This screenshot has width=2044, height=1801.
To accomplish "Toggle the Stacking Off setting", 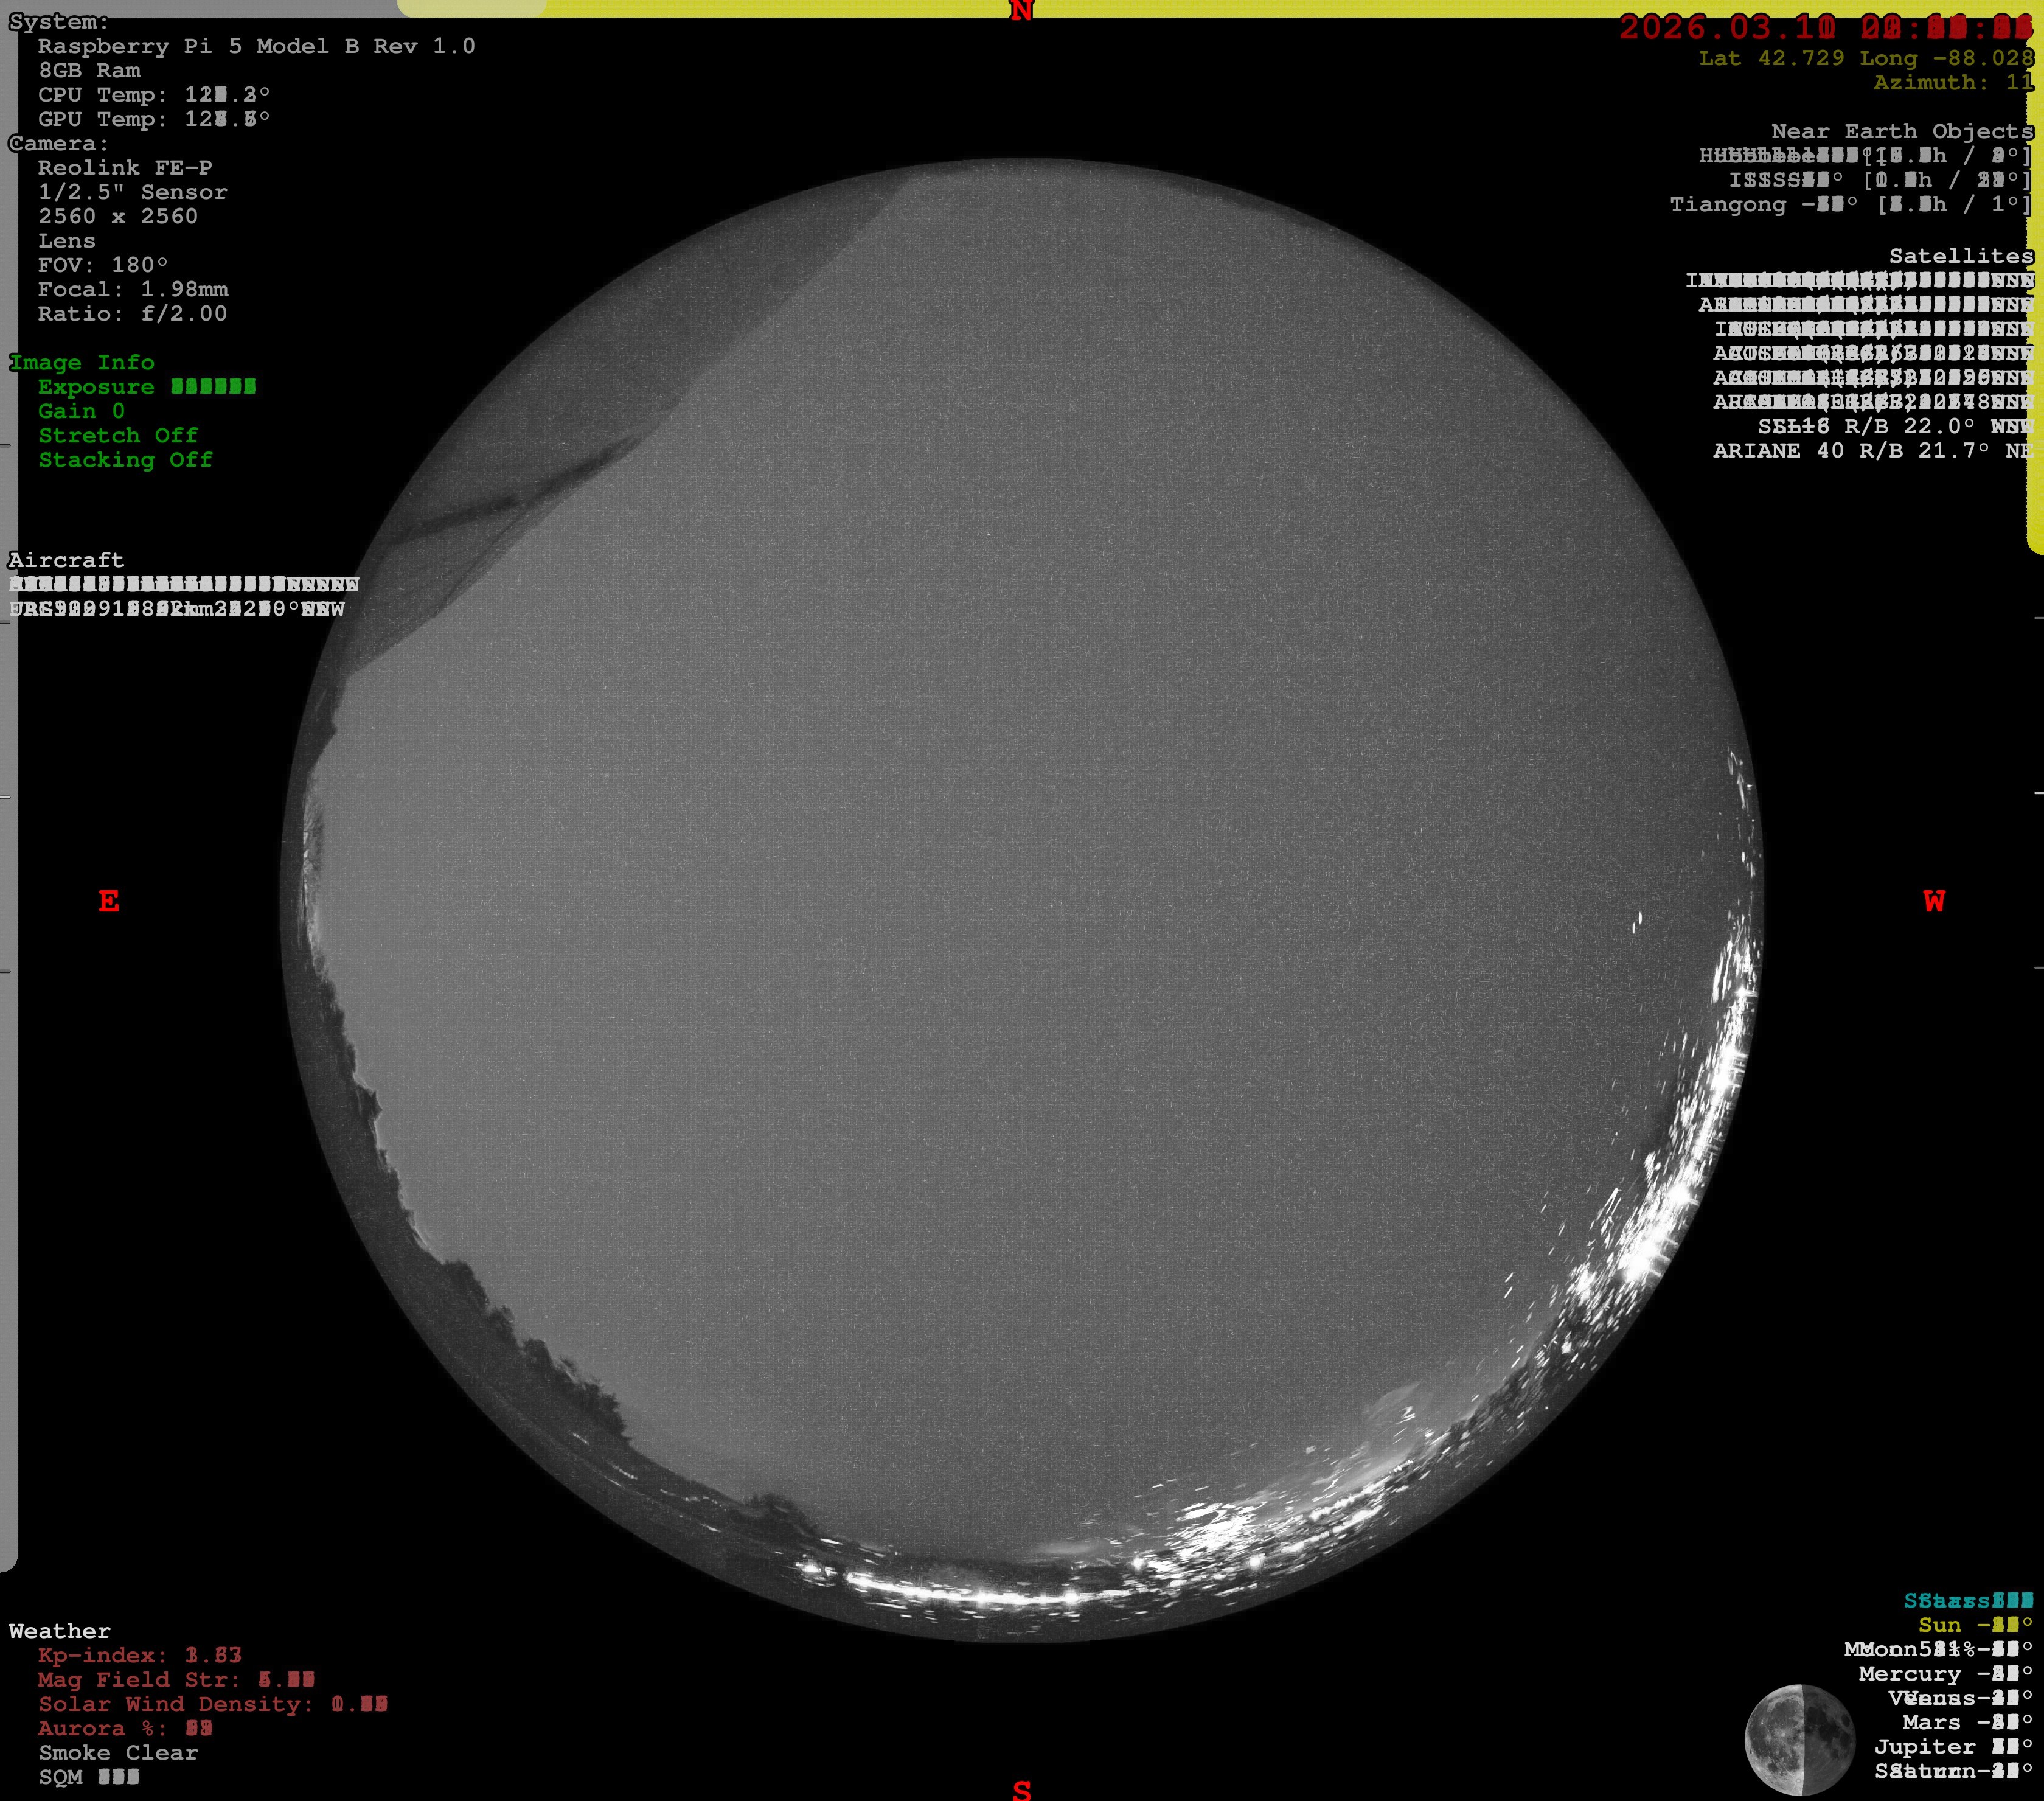I will point(124,460).
